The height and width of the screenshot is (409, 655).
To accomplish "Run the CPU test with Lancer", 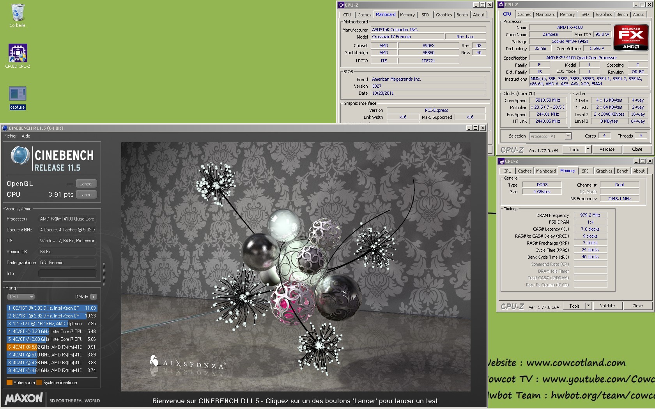I will 86,195.
